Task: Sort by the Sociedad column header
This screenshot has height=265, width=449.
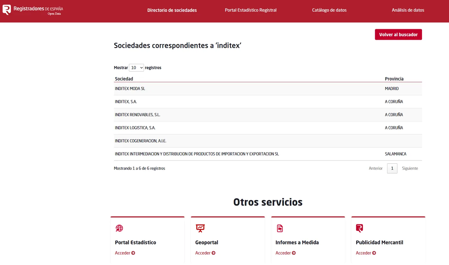Action: tap(124, 79)
